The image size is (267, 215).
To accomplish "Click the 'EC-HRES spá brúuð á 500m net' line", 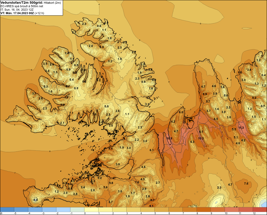I will pyautogui.click(x=22, y=6).
